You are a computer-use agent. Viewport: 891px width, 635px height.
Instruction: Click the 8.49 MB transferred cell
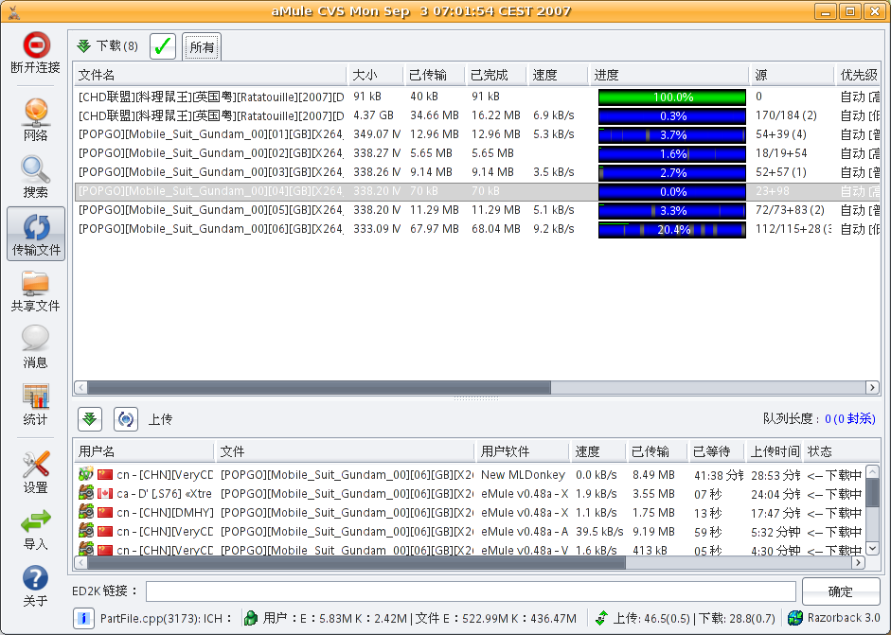point(653,475)
